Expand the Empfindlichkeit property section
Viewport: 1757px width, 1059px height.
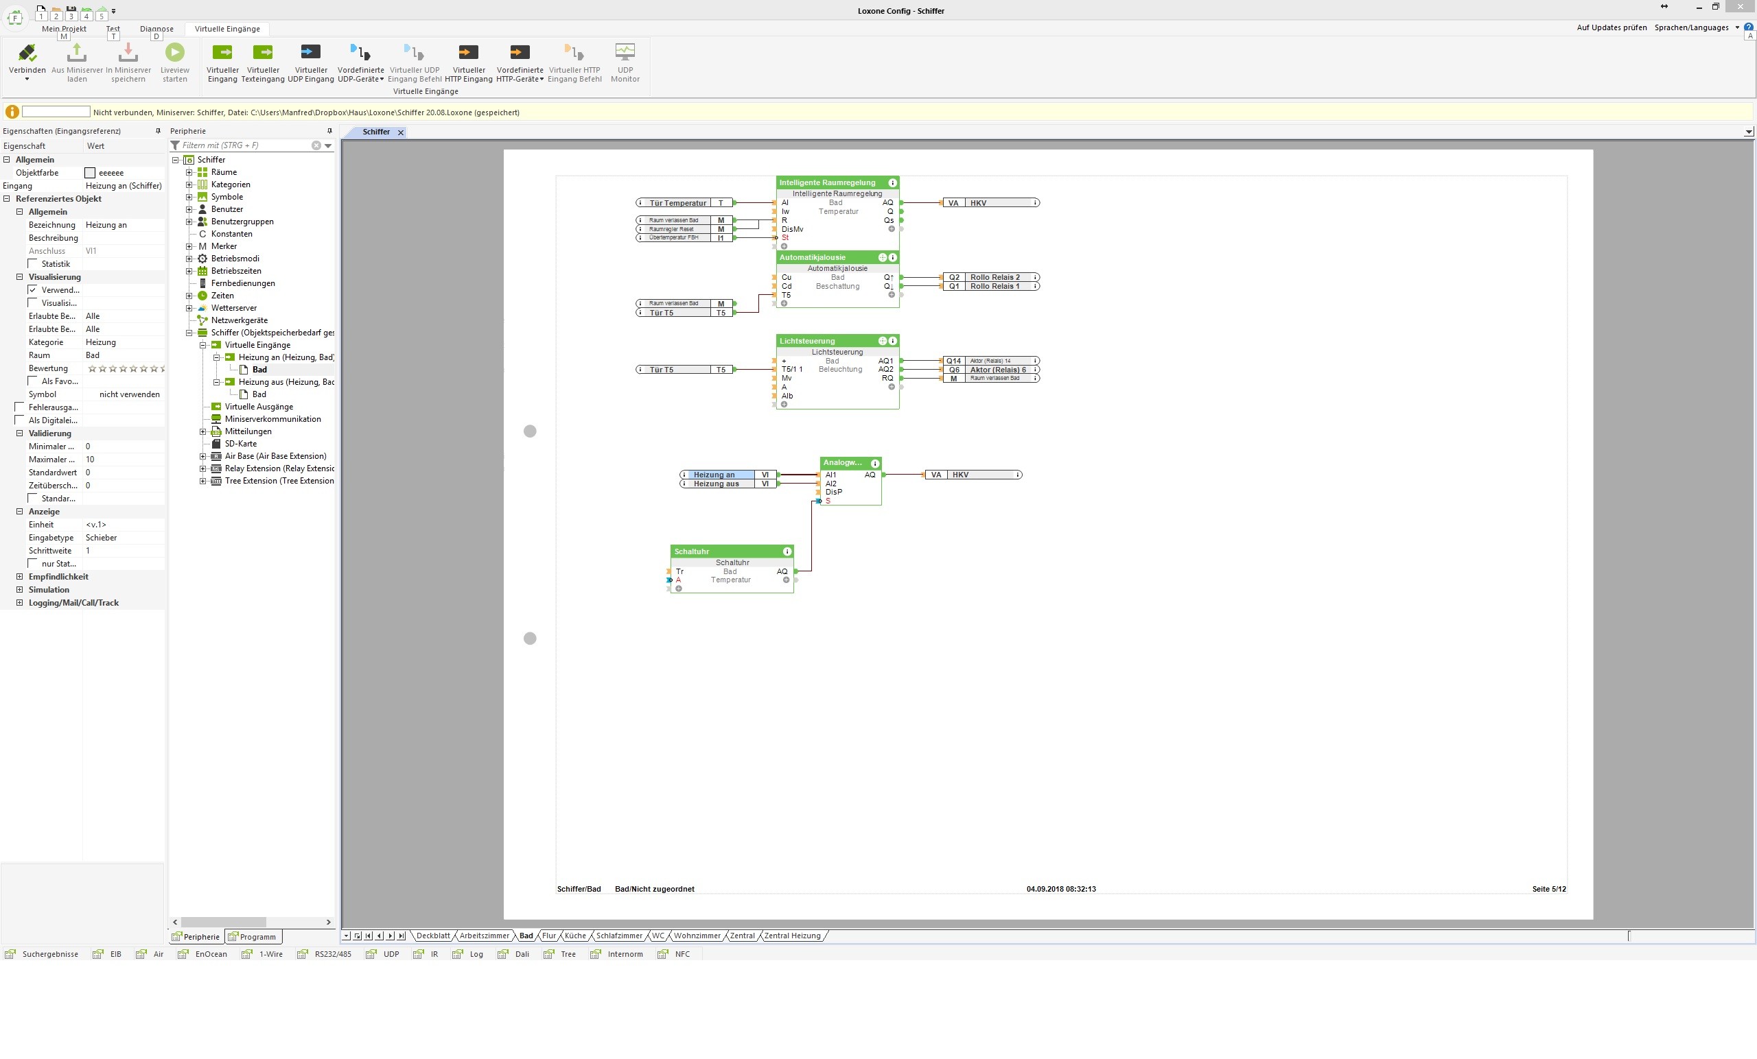coord(20,577)
